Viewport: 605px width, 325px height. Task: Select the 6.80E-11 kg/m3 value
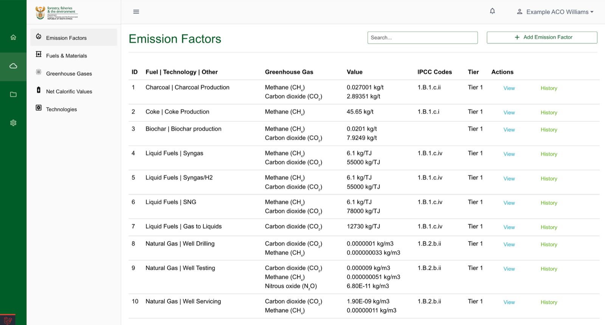click(x=368, y=286)
